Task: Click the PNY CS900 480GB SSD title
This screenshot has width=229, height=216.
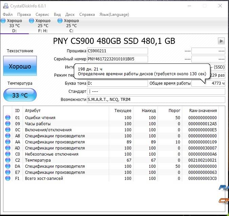Action: (x=114, y=41)
